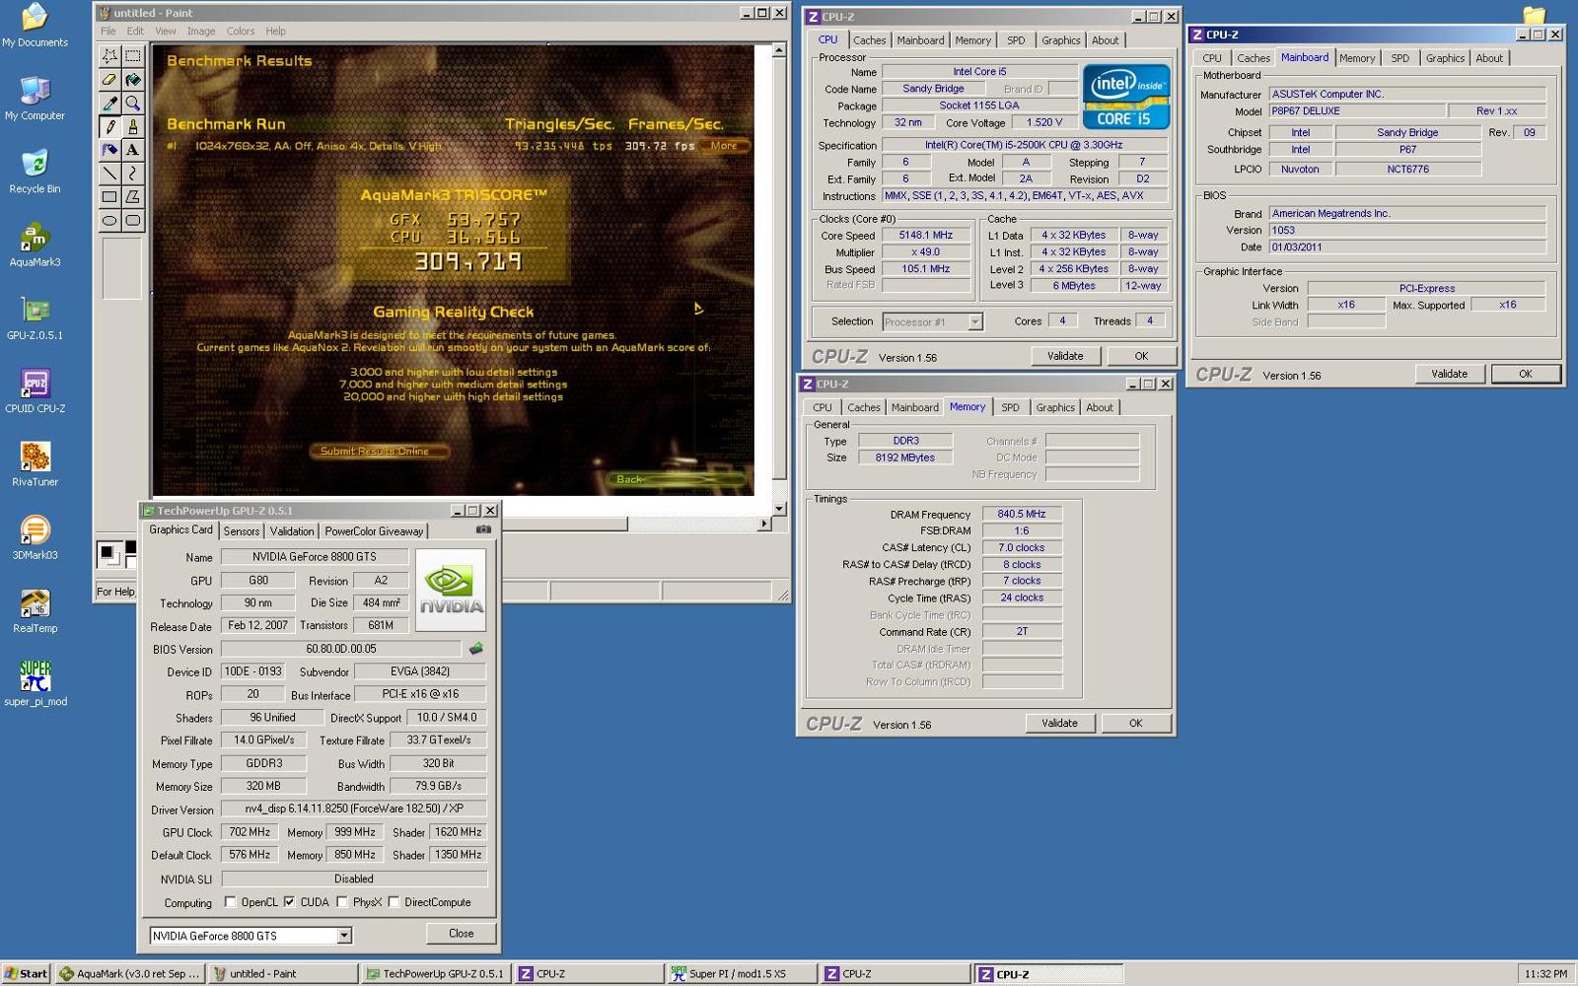Open the CPUID CPU-Z desktop icon

[x=35, y=391]
